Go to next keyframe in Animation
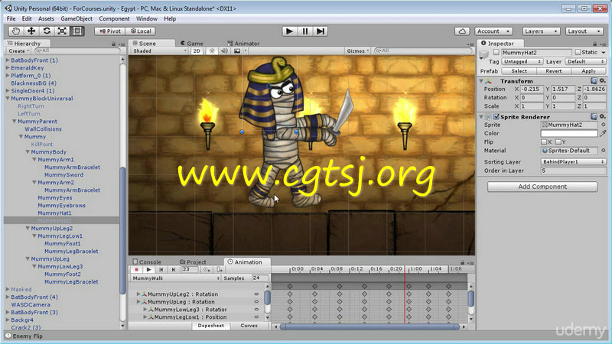 [x=174, y=270]
